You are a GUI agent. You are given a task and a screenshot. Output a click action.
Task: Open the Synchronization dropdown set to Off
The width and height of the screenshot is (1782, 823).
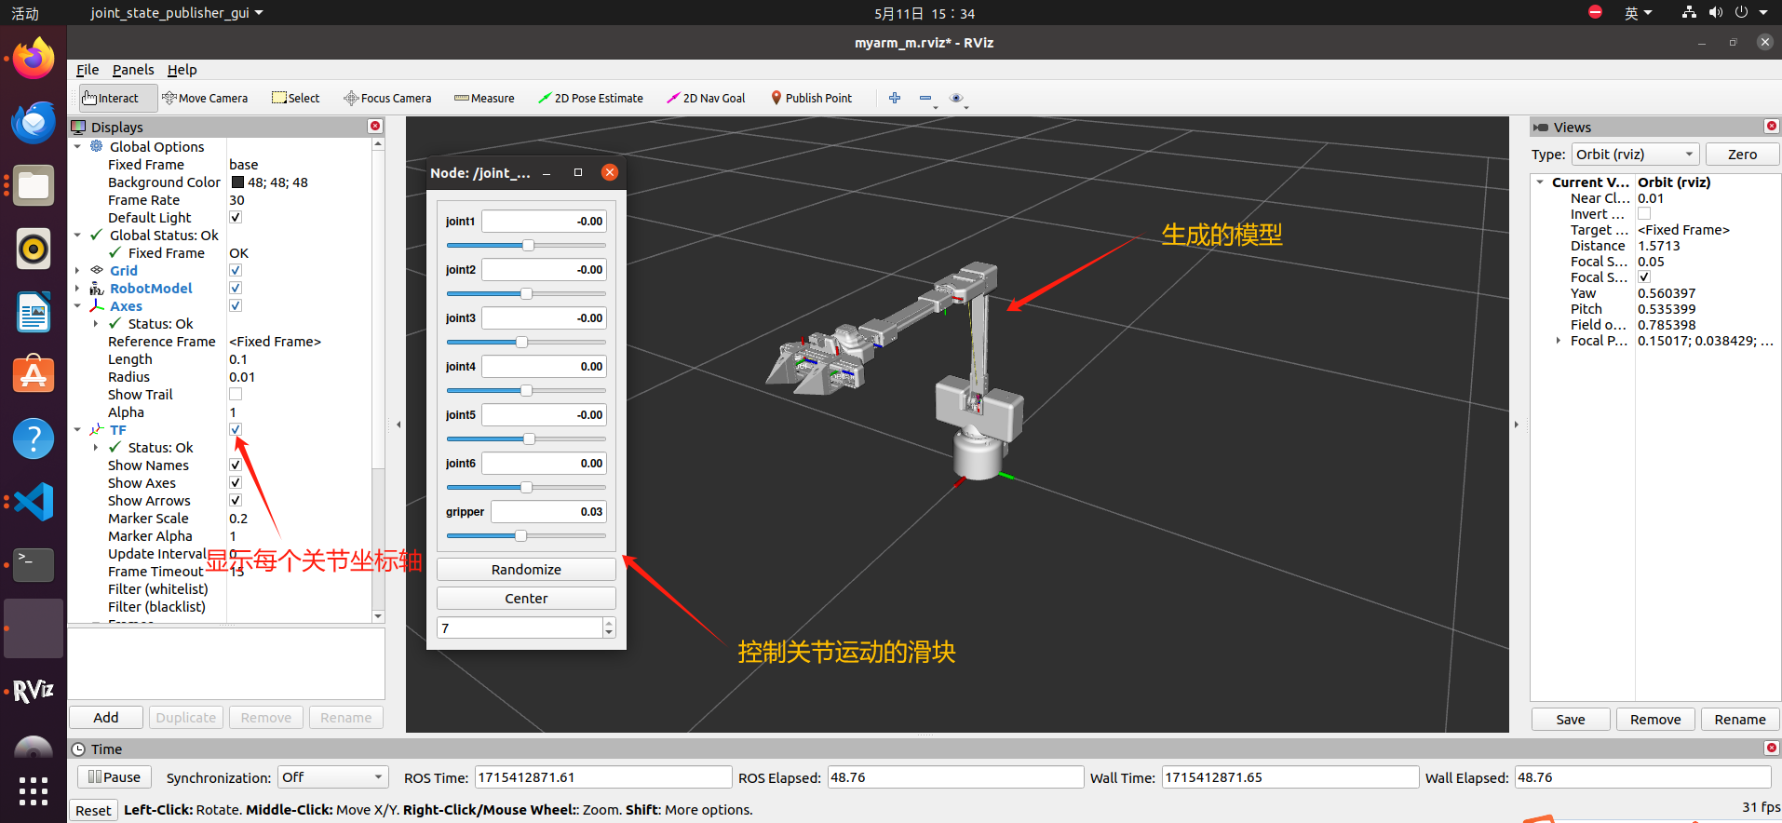(x=332, y=777)
